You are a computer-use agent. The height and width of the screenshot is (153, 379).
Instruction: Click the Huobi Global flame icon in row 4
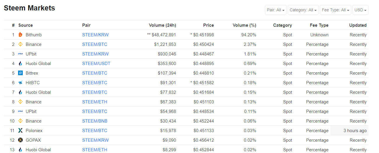(x=20, y=64)
